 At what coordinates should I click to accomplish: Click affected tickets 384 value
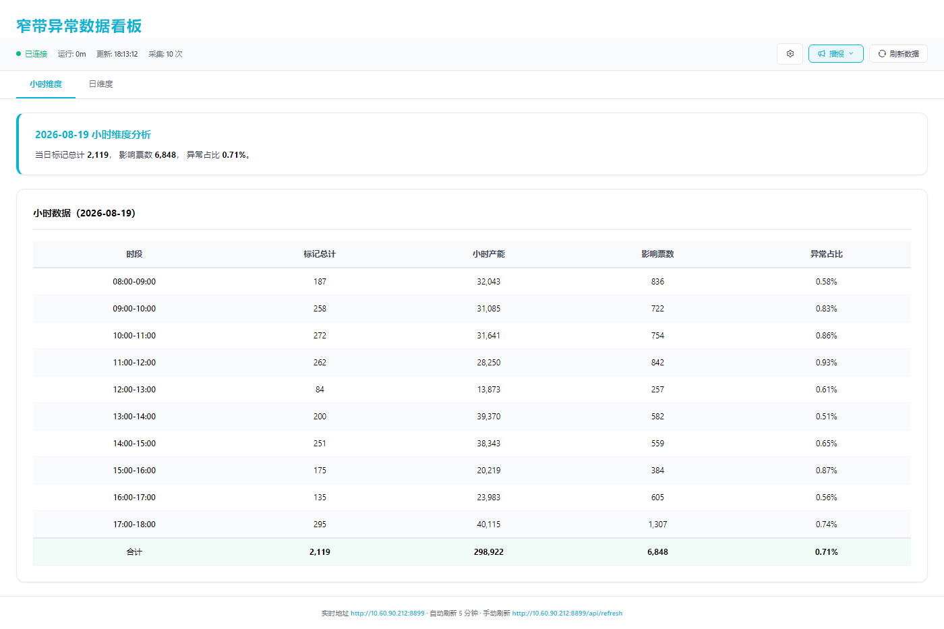click(657, 471)
